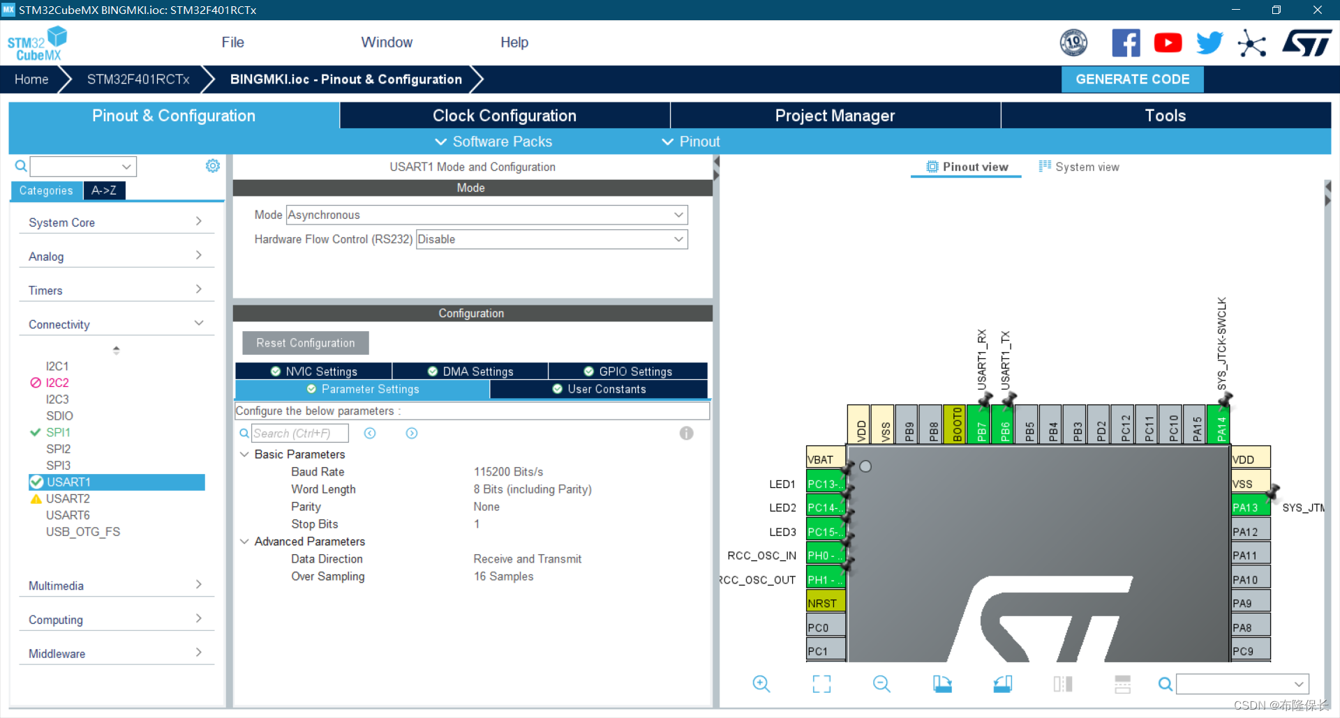This screenshot has height=718, width=1340.
Task: Open the categories settings gear icon
Action: 213,166
